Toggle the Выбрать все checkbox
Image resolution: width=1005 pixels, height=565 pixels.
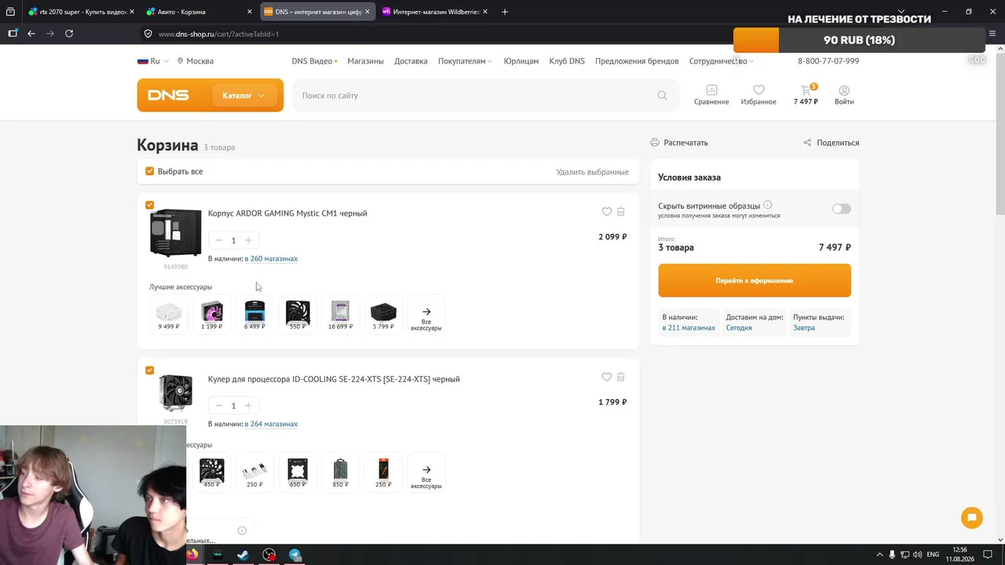point(150,171)
